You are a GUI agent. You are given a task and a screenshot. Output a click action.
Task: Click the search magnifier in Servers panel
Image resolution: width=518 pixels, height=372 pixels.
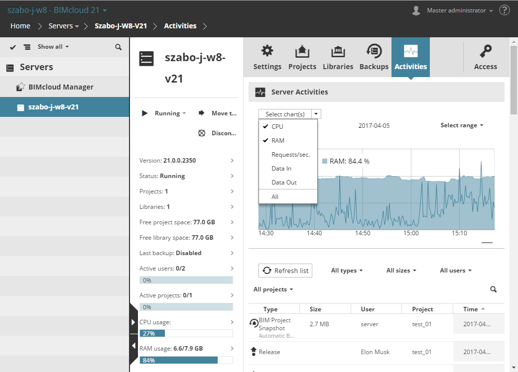118,47
